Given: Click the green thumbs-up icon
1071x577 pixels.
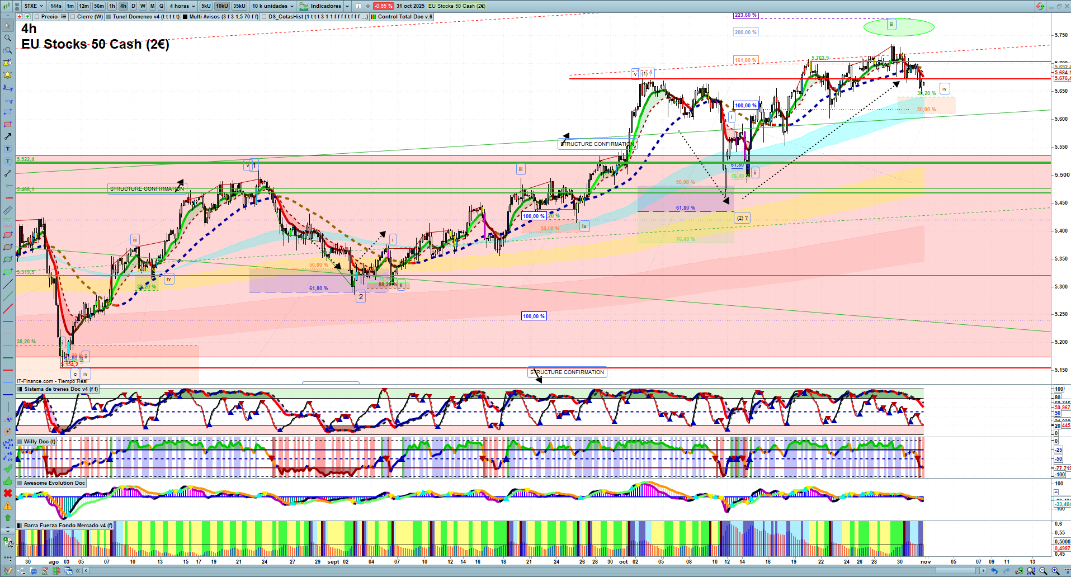Looking at the screenshot, I should point(8,481).
